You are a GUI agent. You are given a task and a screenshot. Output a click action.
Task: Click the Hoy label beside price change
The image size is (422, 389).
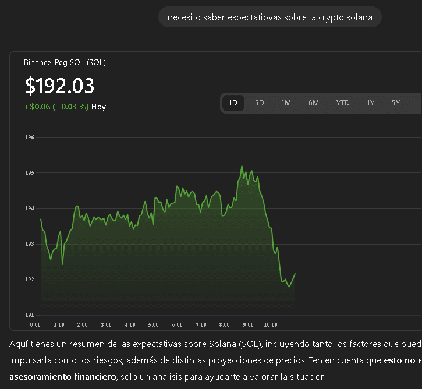(99, 107)
